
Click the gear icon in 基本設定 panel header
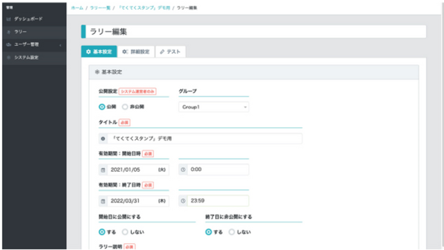97,72
